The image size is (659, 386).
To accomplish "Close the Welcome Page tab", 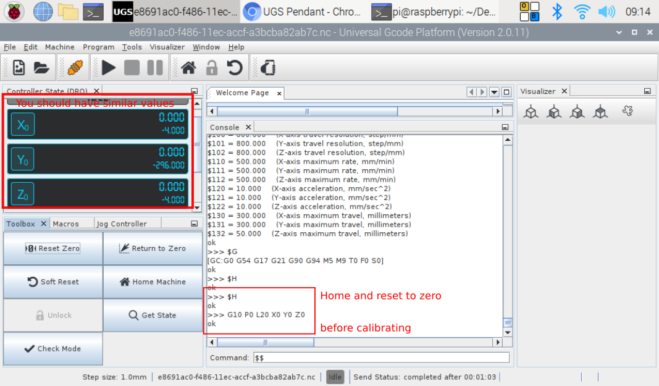I will pyautogui.click(x=279, y=93).
